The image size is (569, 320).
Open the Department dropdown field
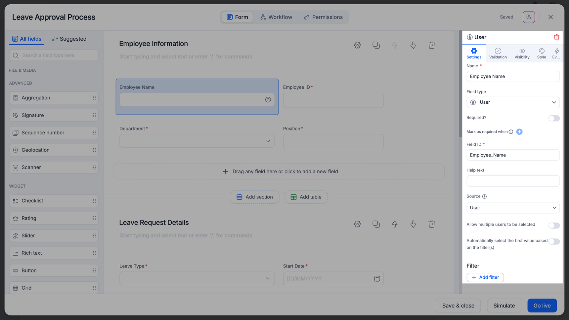tap(197, 141)
